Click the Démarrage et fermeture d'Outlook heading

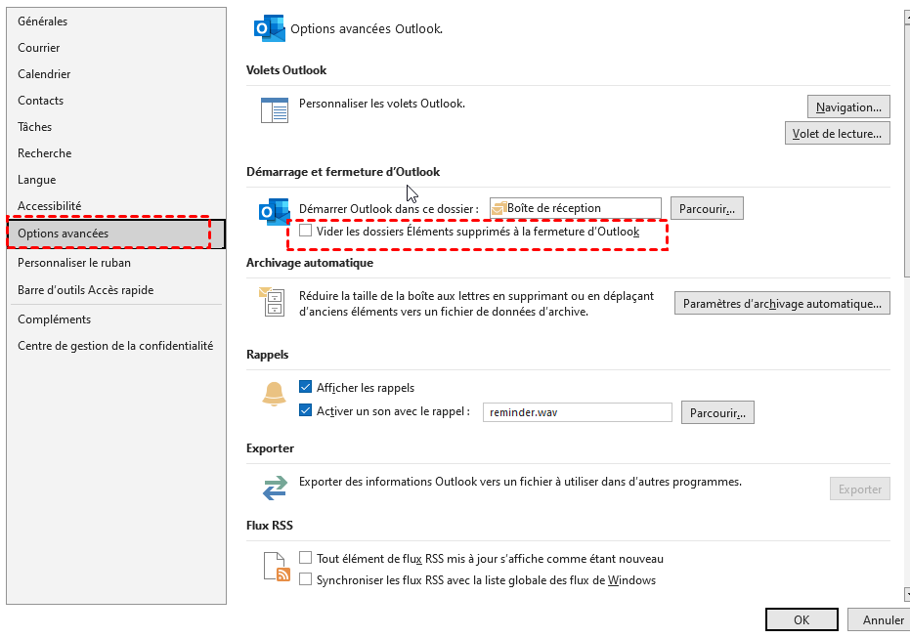pyautogui.click(x=343, y=172)
